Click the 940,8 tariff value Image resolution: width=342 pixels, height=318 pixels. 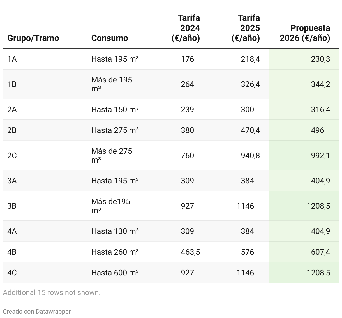[250, 156]
